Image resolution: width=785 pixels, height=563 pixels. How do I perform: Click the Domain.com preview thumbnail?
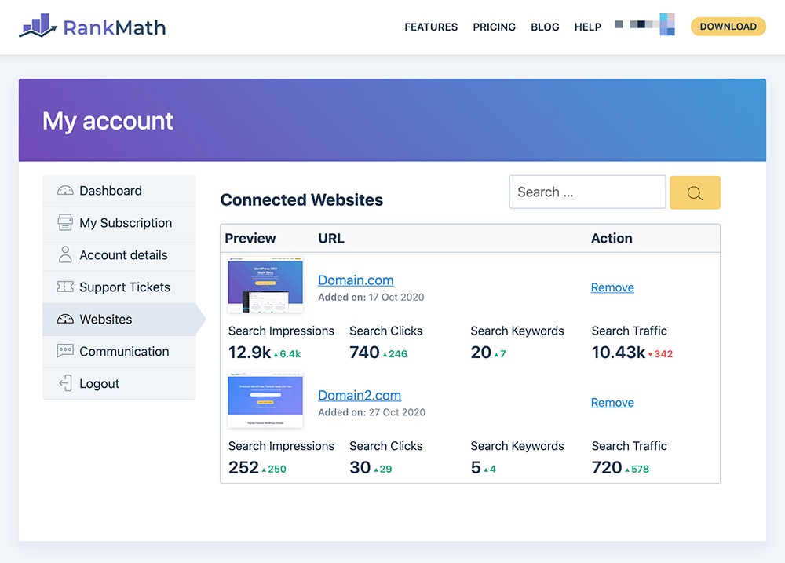(x=265, y=284)
